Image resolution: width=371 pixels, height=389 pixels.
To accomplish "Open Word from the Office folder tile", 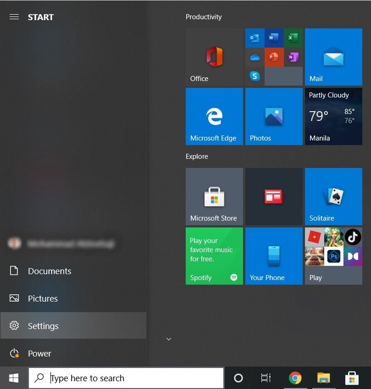I will 274,38.
